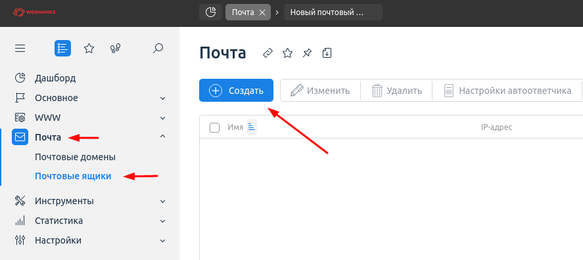Sort by the Имя column

pyautogui.click(x=235, y=127)
